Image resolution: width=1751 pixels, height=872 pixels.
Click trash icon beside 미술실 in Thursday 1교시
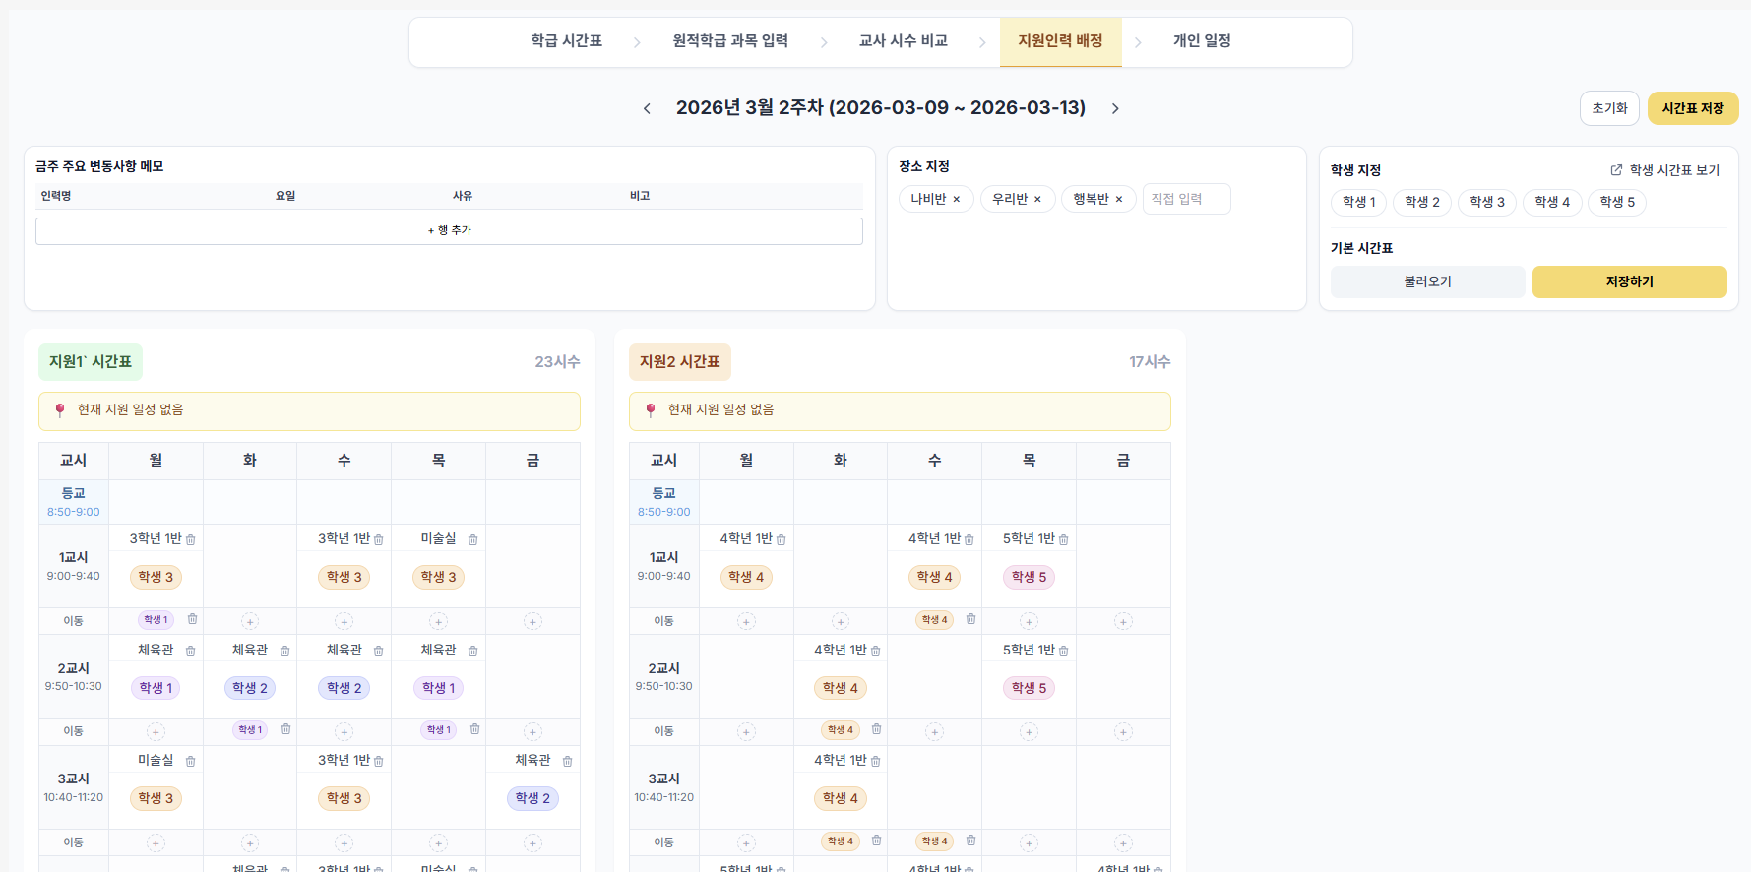pos(472,540)
